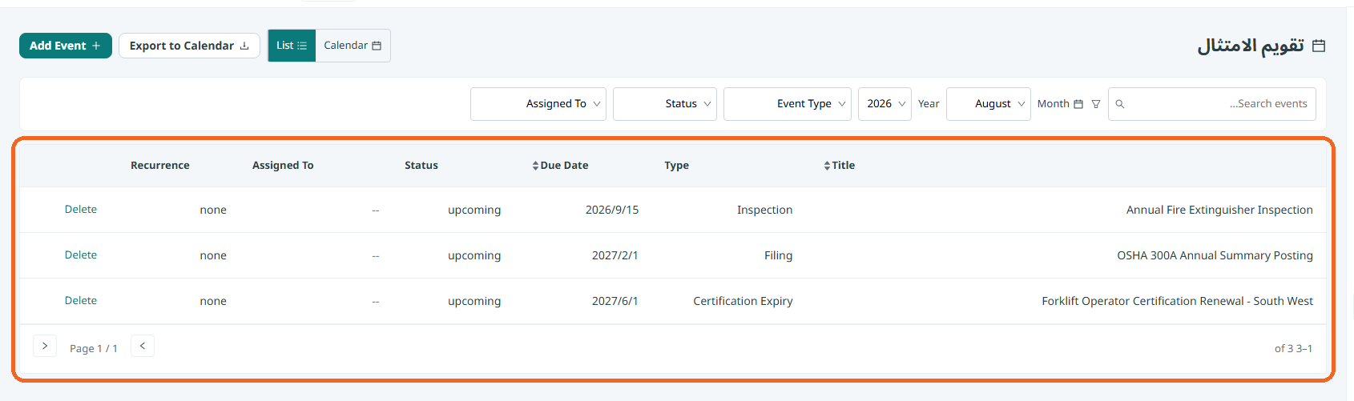Click download icon on Export to Calendar

244,46
